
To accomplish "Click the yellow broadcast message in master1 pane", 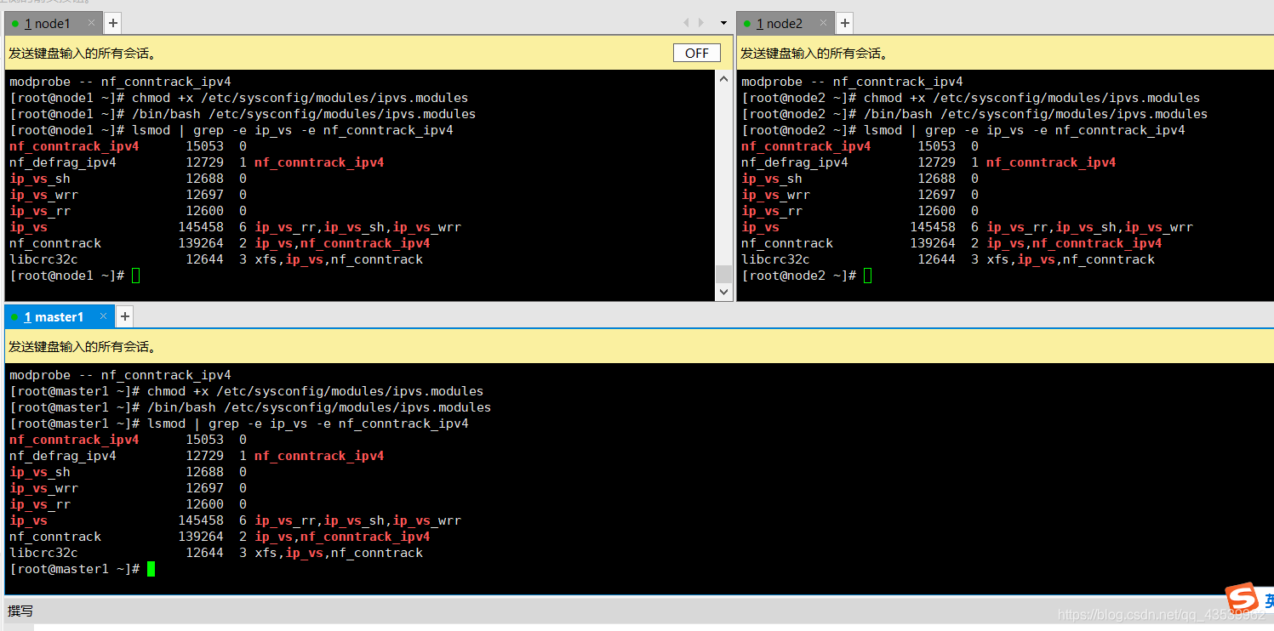I will (83, 347).
